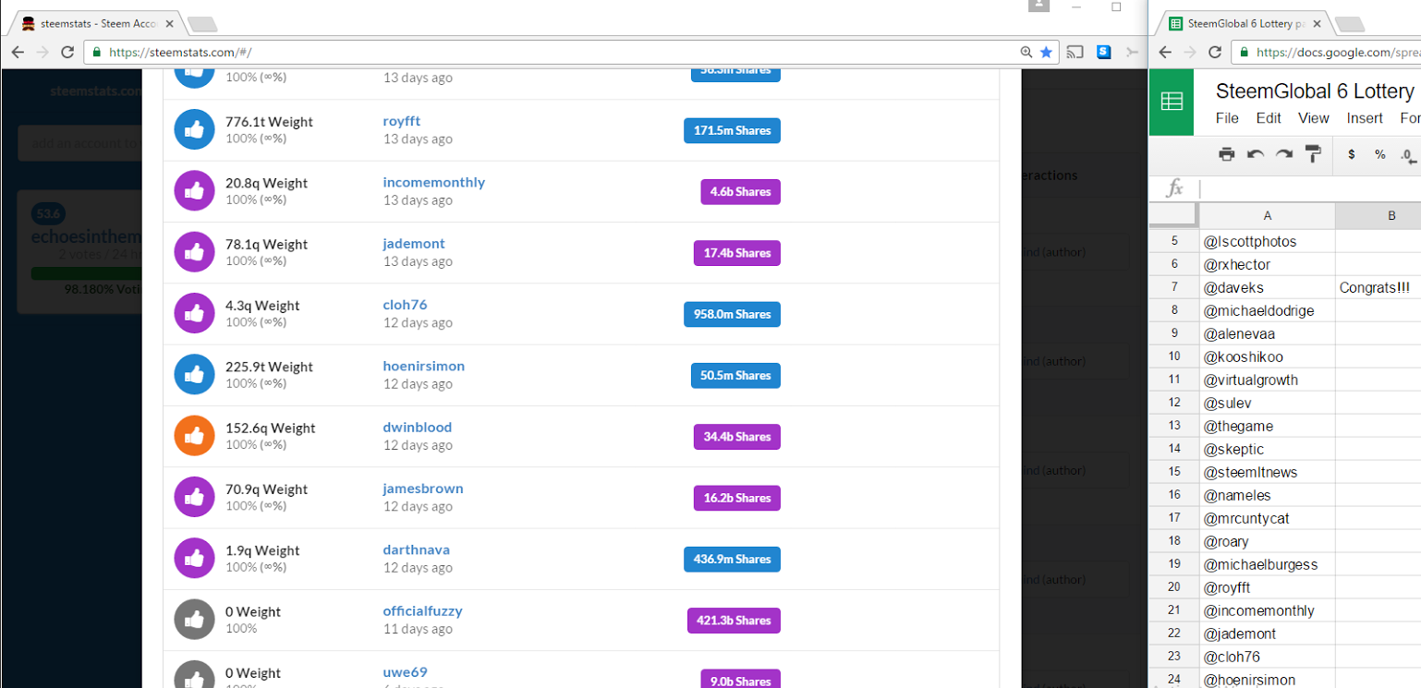Select the Congrats!!! cell in Sheets

pyautogui.click(x=1378, y=288)
